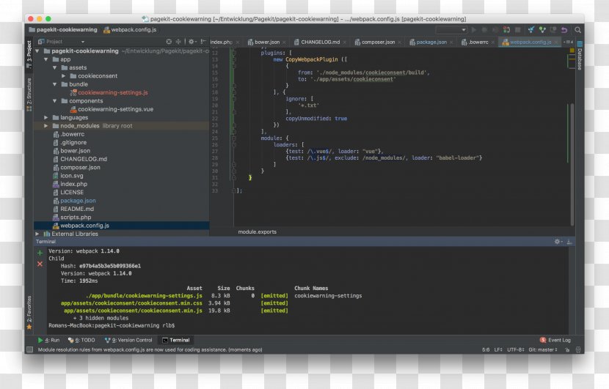Open the 4: Run tool window
609x389 pixels.
click(48, 340)
